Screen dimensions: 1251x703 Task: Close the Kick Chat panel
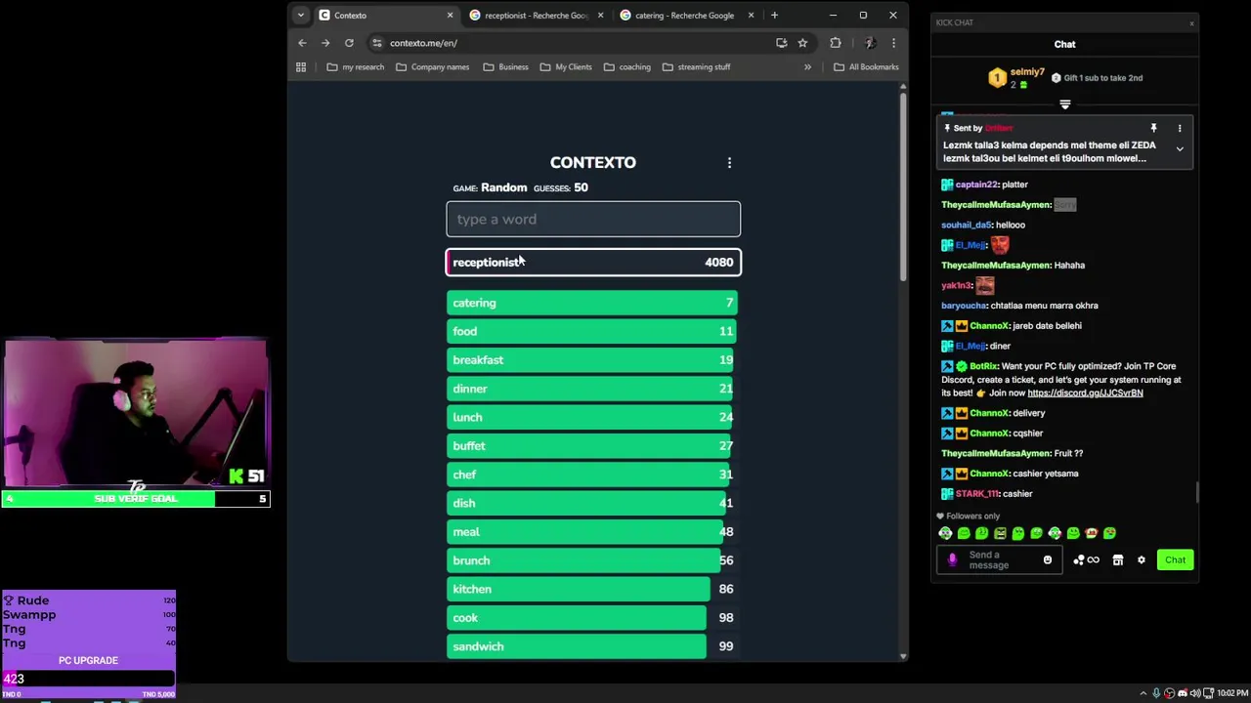(x=1191, y=22)
